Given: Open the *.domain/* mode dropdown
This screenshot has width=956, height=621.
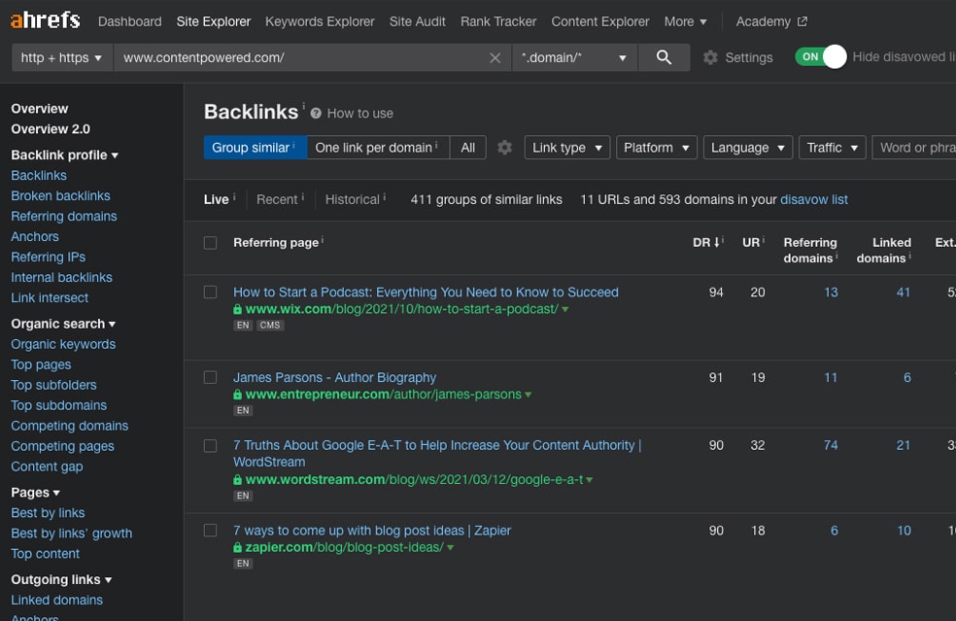Looking at the screenshot, I should pos(574,58).
